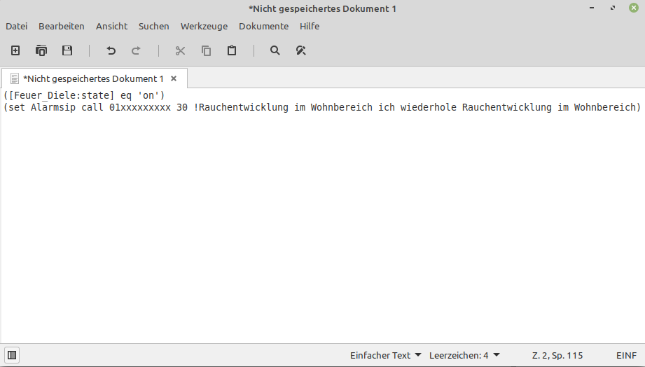The image size is (645, 367).
Task: Open the Datei menu
Action: tap(17, 26)
